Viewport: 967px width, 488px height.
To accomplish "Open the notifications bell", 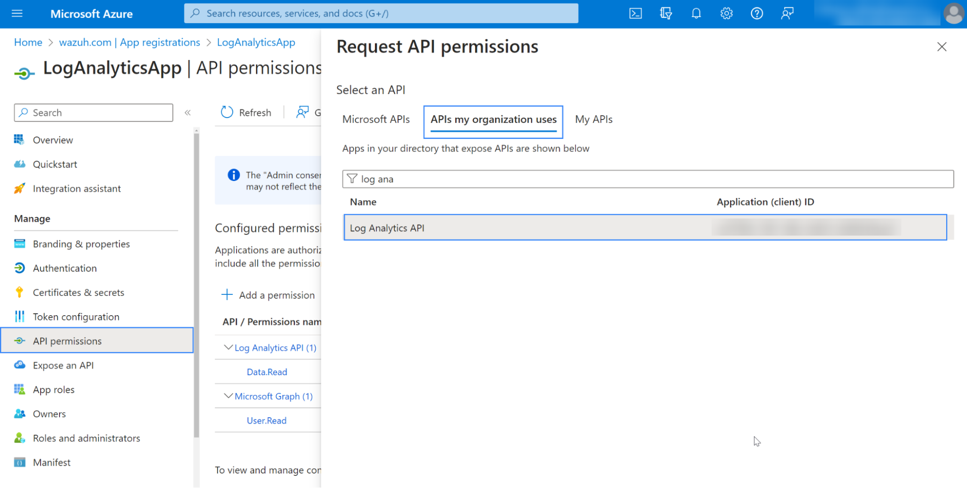I will pyautogui.click(x=696, y=14).
